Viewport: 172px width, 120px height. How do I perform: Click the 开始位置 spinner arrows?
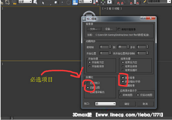tap(110, 53)
